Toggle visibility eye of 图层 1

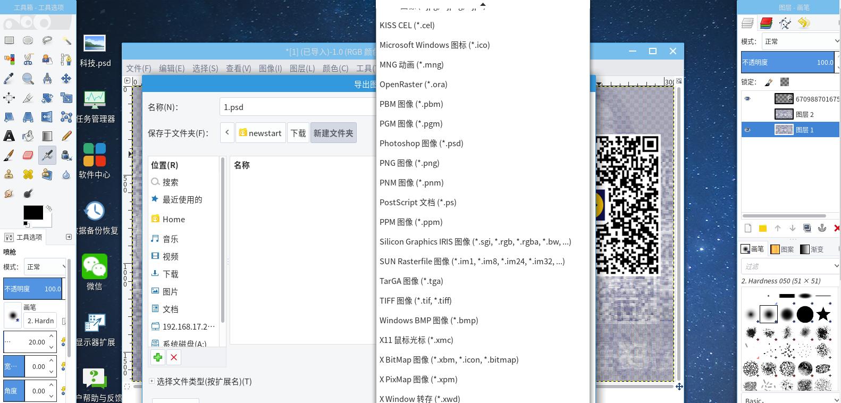point(747,130)
